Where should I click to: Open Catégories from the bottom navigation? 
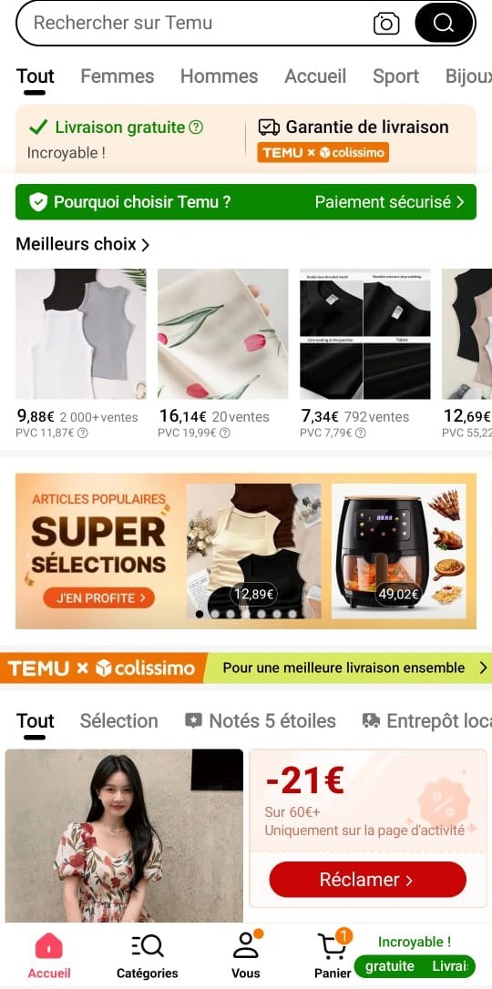(x=147, y=956)
